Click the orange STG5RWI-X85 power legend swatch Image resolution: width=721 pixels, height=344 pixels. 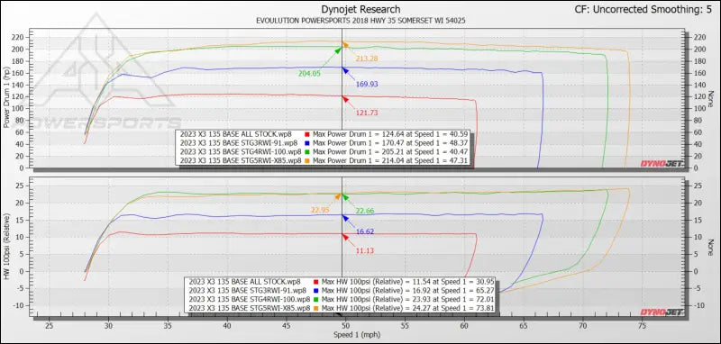pos(306,160)
